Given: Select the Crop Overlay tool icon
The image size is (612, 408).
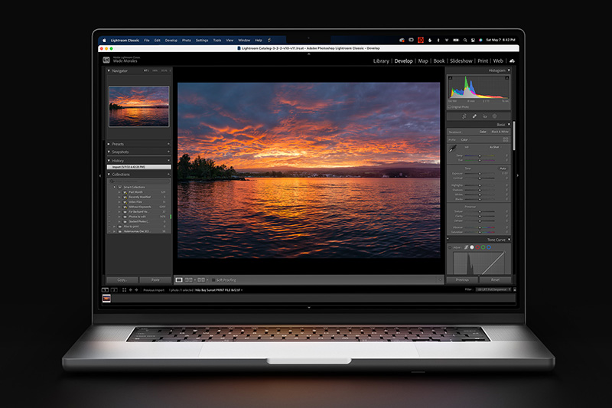Looking at the screenshot, I should click(464, 116).
